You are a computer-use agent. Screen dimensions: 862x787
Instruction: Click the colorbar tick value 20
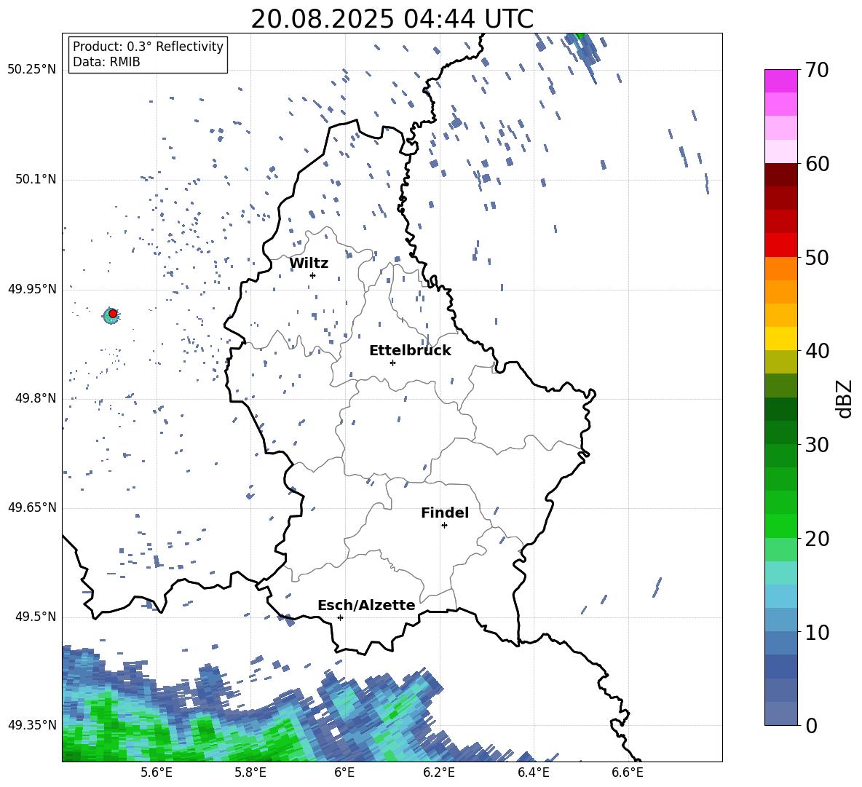[817, 539]
